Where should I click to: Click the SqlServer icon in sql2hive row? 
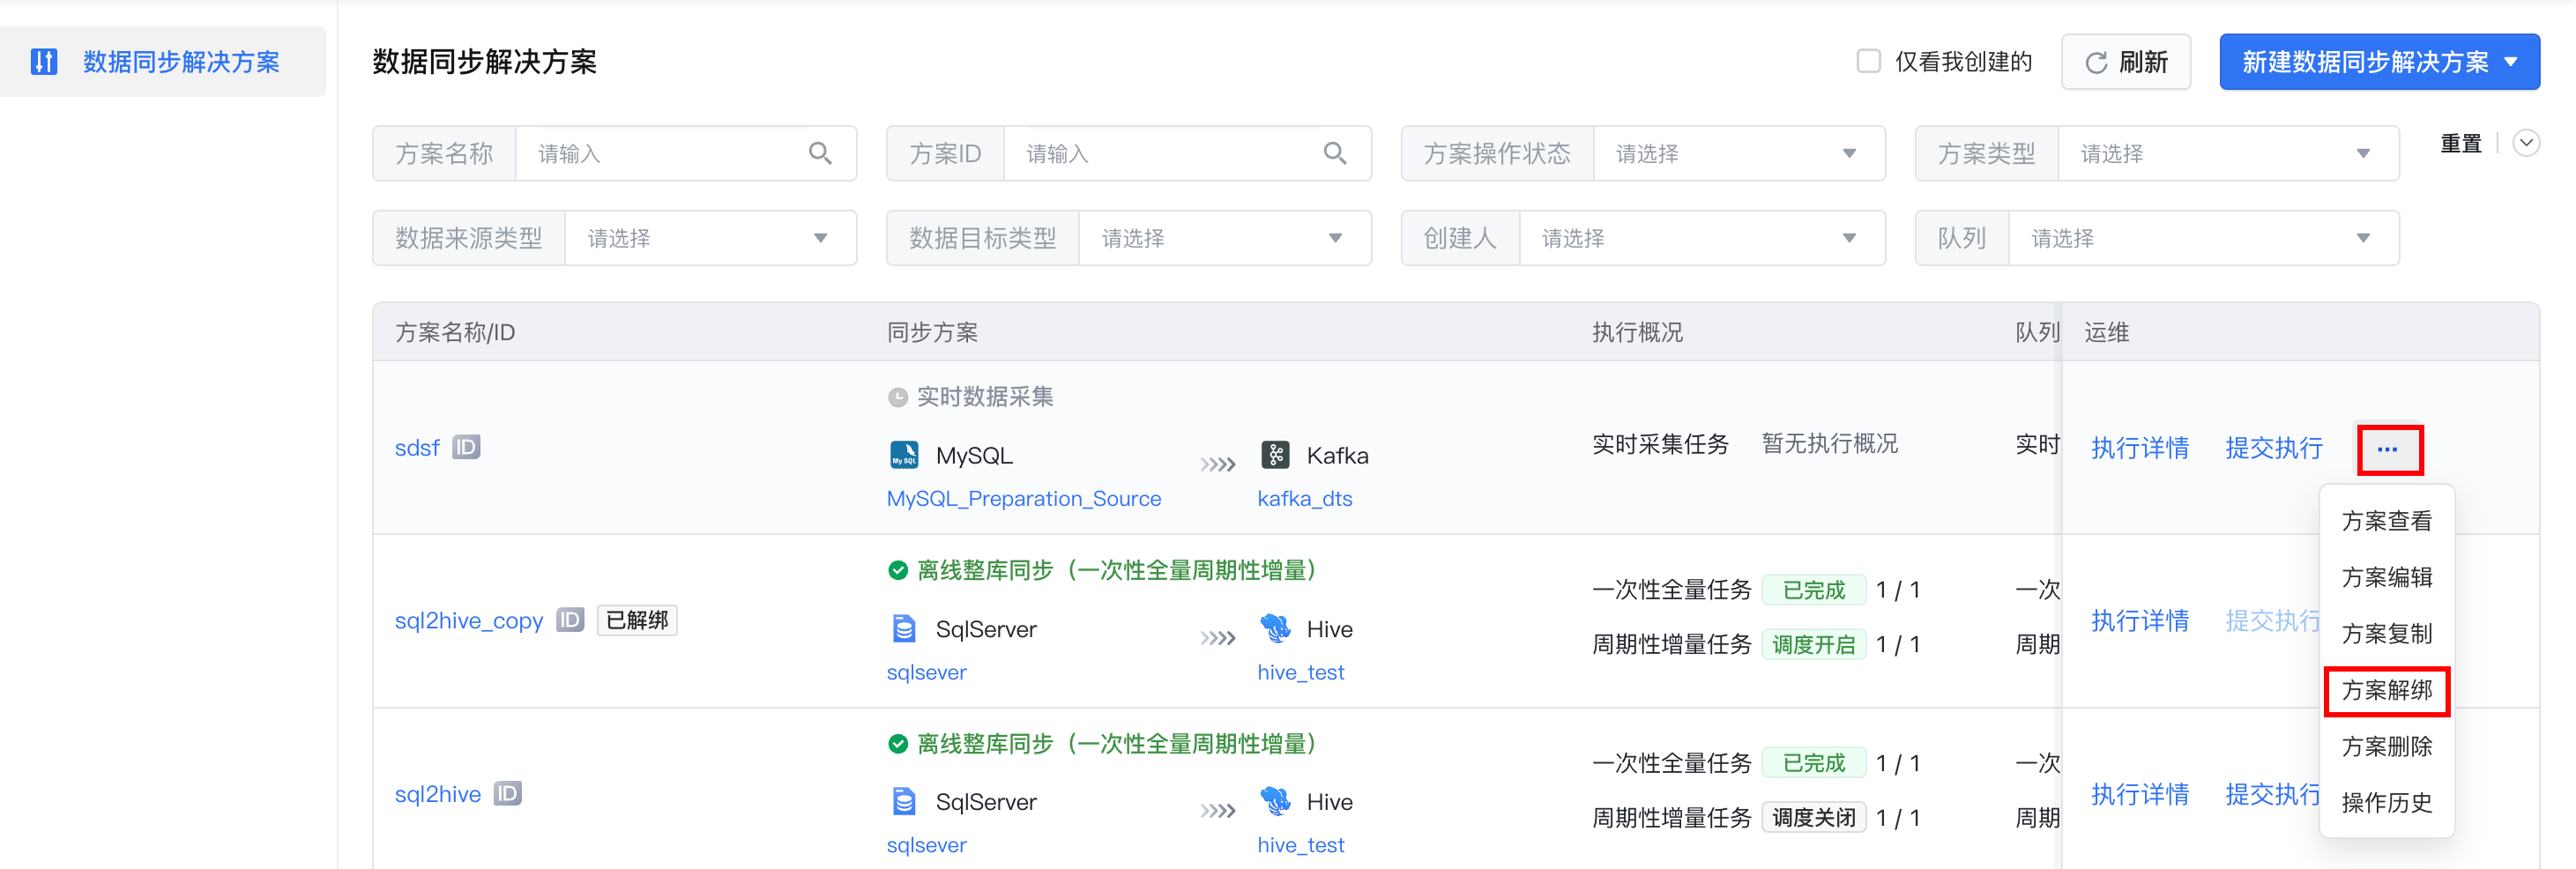click(904, 802)
